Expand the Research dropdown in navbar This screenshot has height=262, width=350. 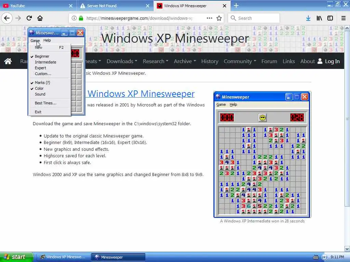156,61
